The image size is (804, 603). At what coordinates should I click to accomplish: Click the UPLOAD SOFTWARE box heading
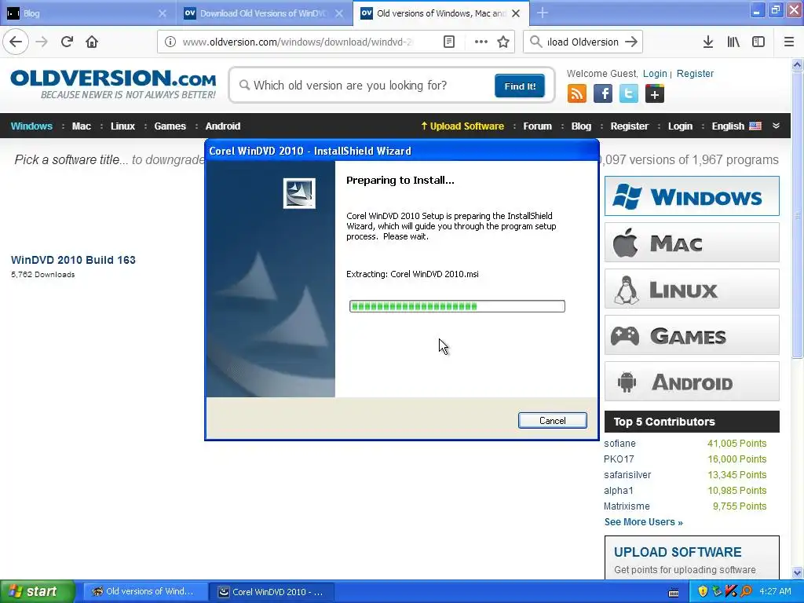[x=678, y=552]
